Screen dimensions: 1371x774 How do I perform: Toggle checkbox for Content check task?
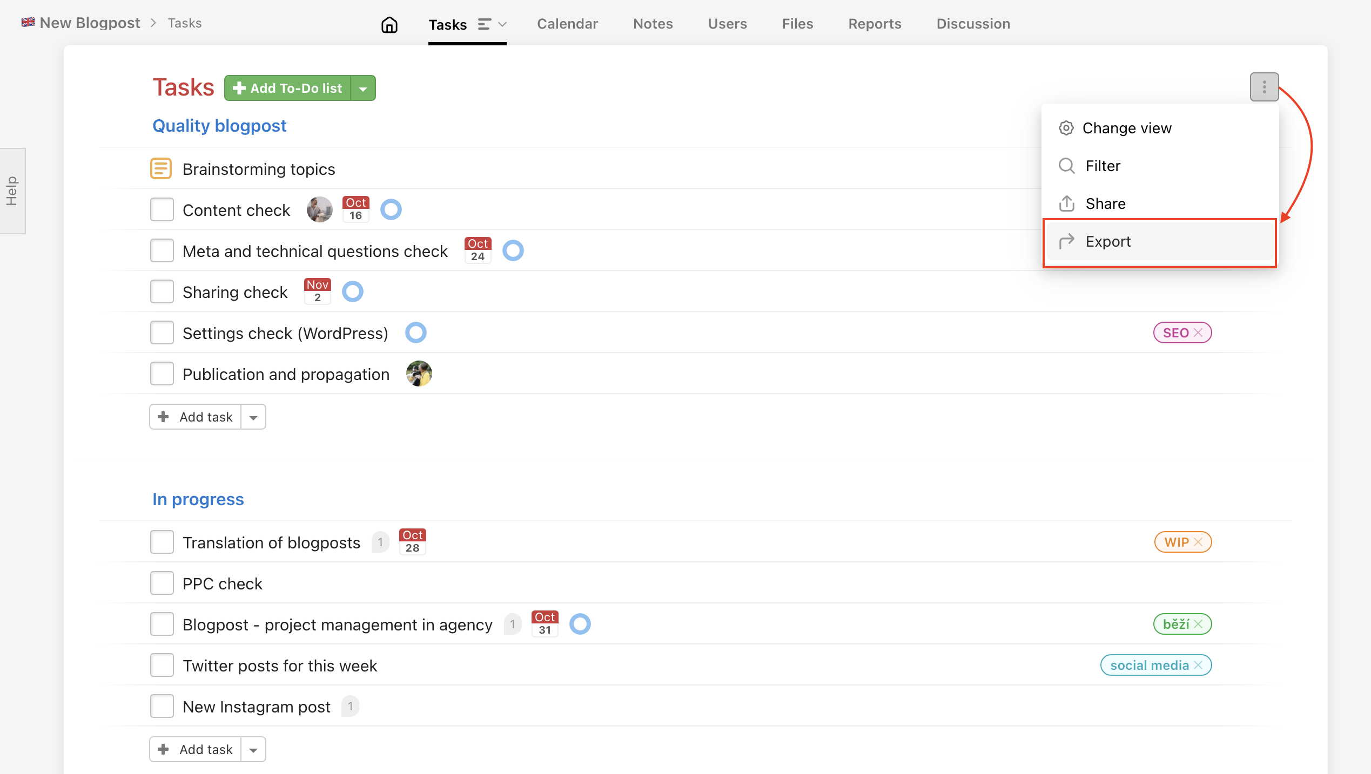coord(163,209)
